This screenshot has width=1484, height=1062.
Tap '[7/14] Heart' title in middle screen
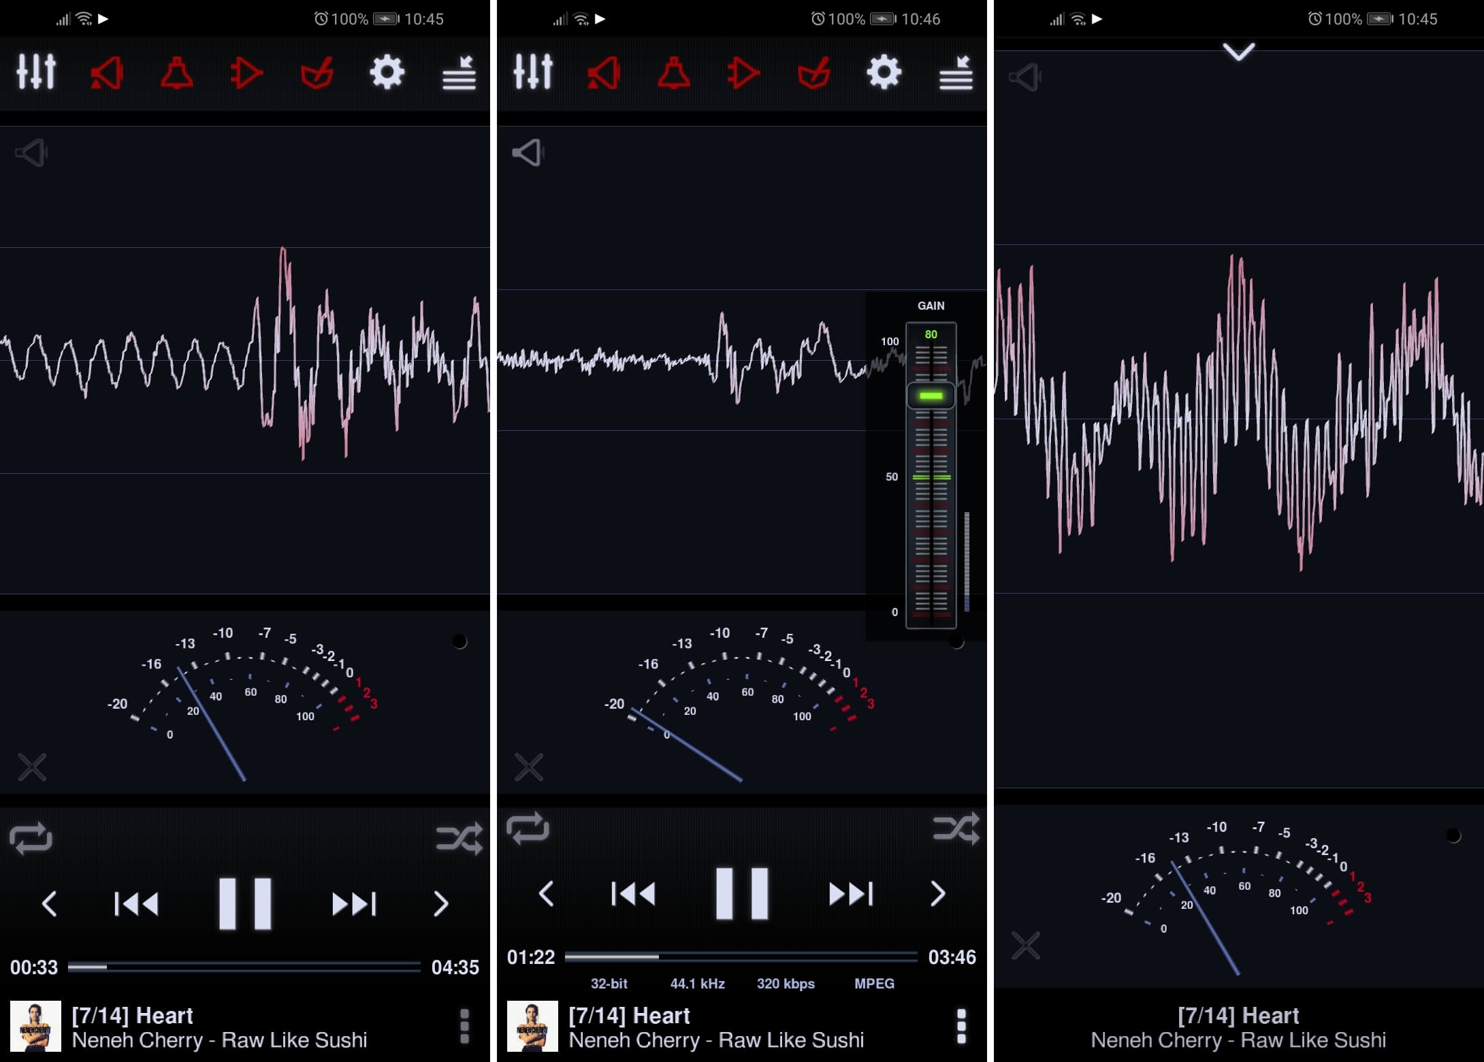click(x=629, y=1016)
